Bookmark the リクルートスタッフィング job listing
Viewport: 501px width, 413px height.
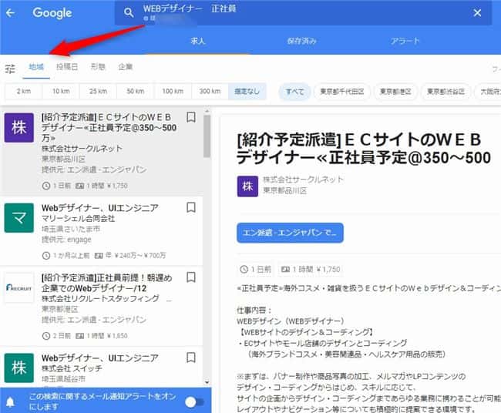(191, 277)
